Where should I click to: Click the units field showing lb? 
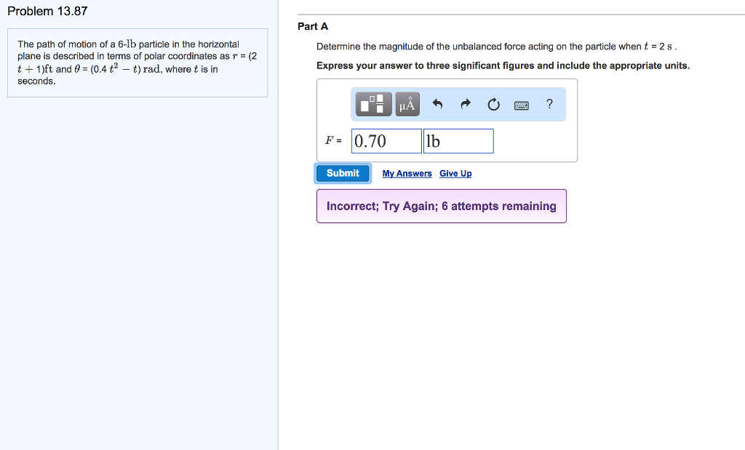[458, 140]
